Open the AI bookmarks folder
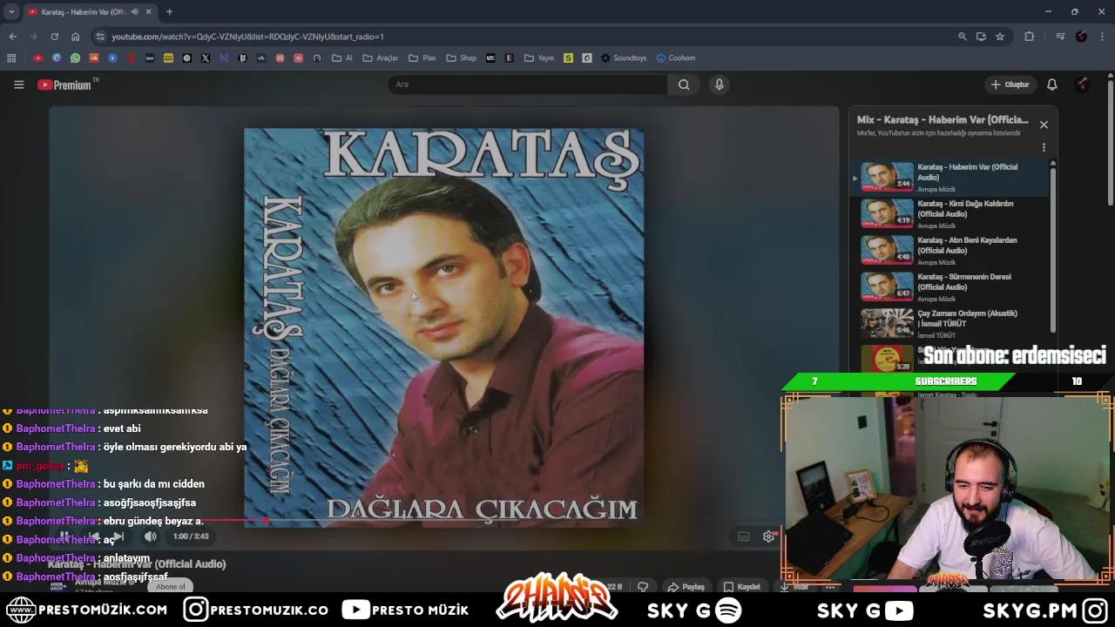The width and height of the screenshot is (1115, 627). 342,58
